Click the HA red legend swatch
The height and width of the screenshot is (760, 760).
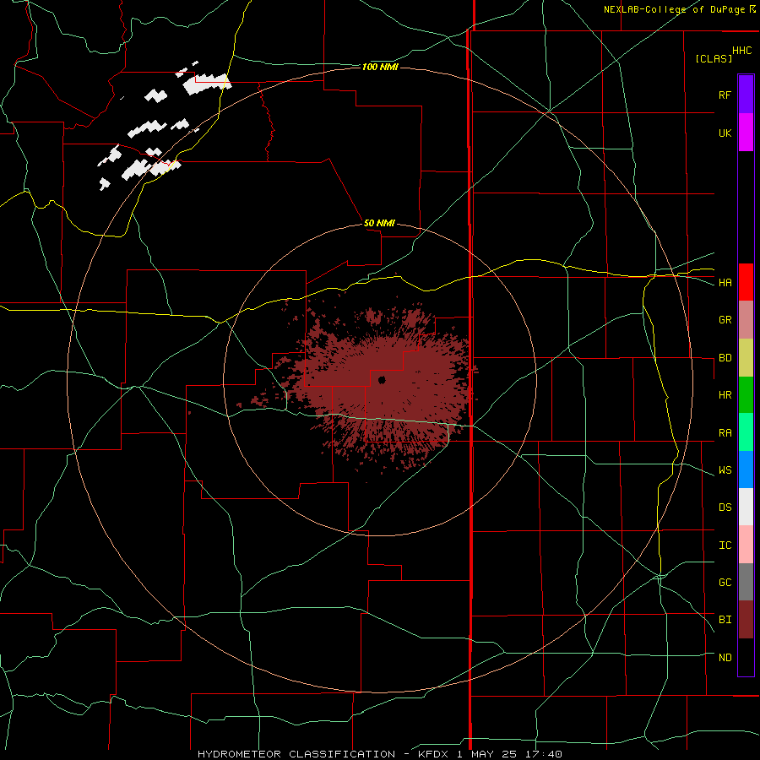click(746, 282)
